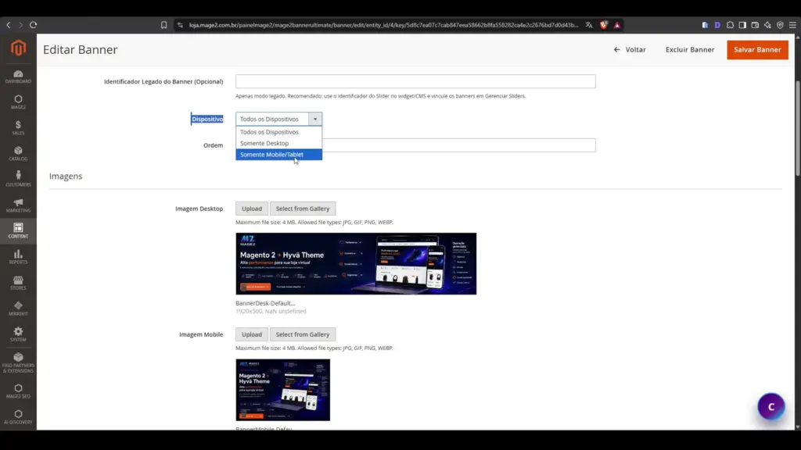Click the desktop banner image preview
801x450 pixels.
[356, 264]
